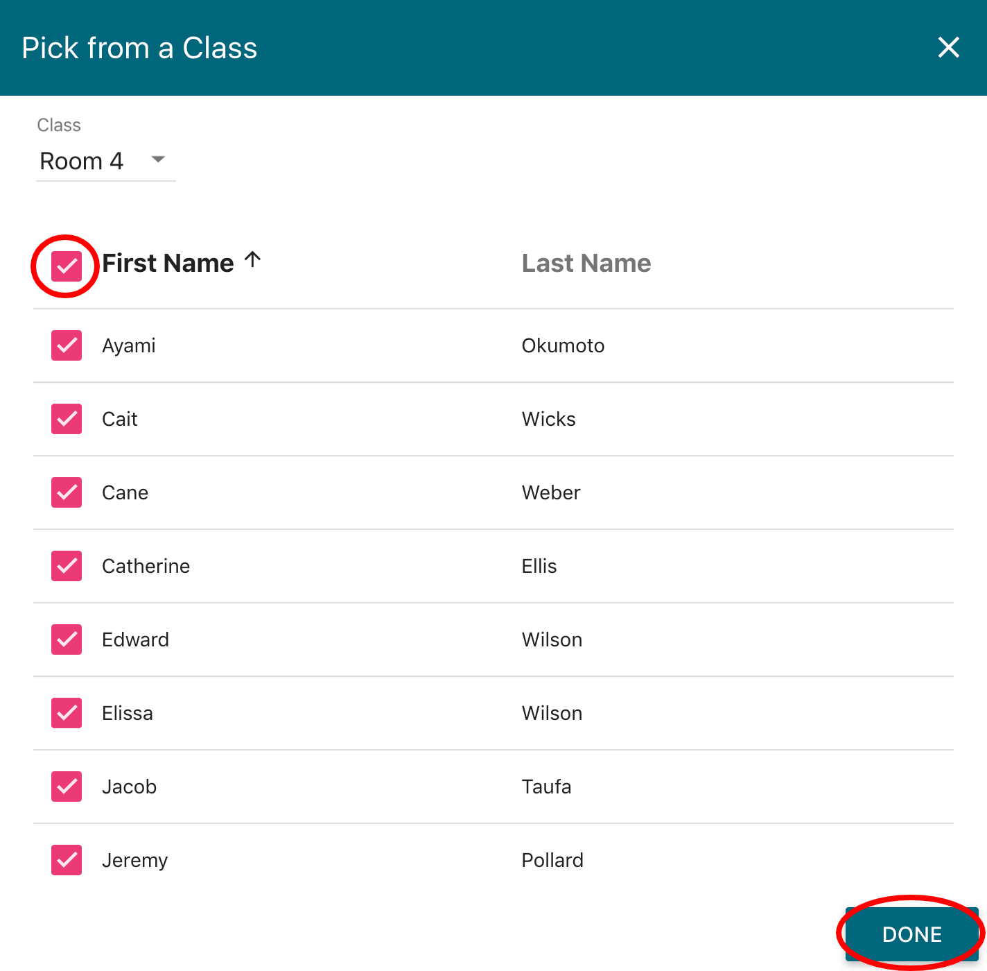The height and width of the screenshot is (971, 987).
Task: Click the Class field label
Action: 59,125
